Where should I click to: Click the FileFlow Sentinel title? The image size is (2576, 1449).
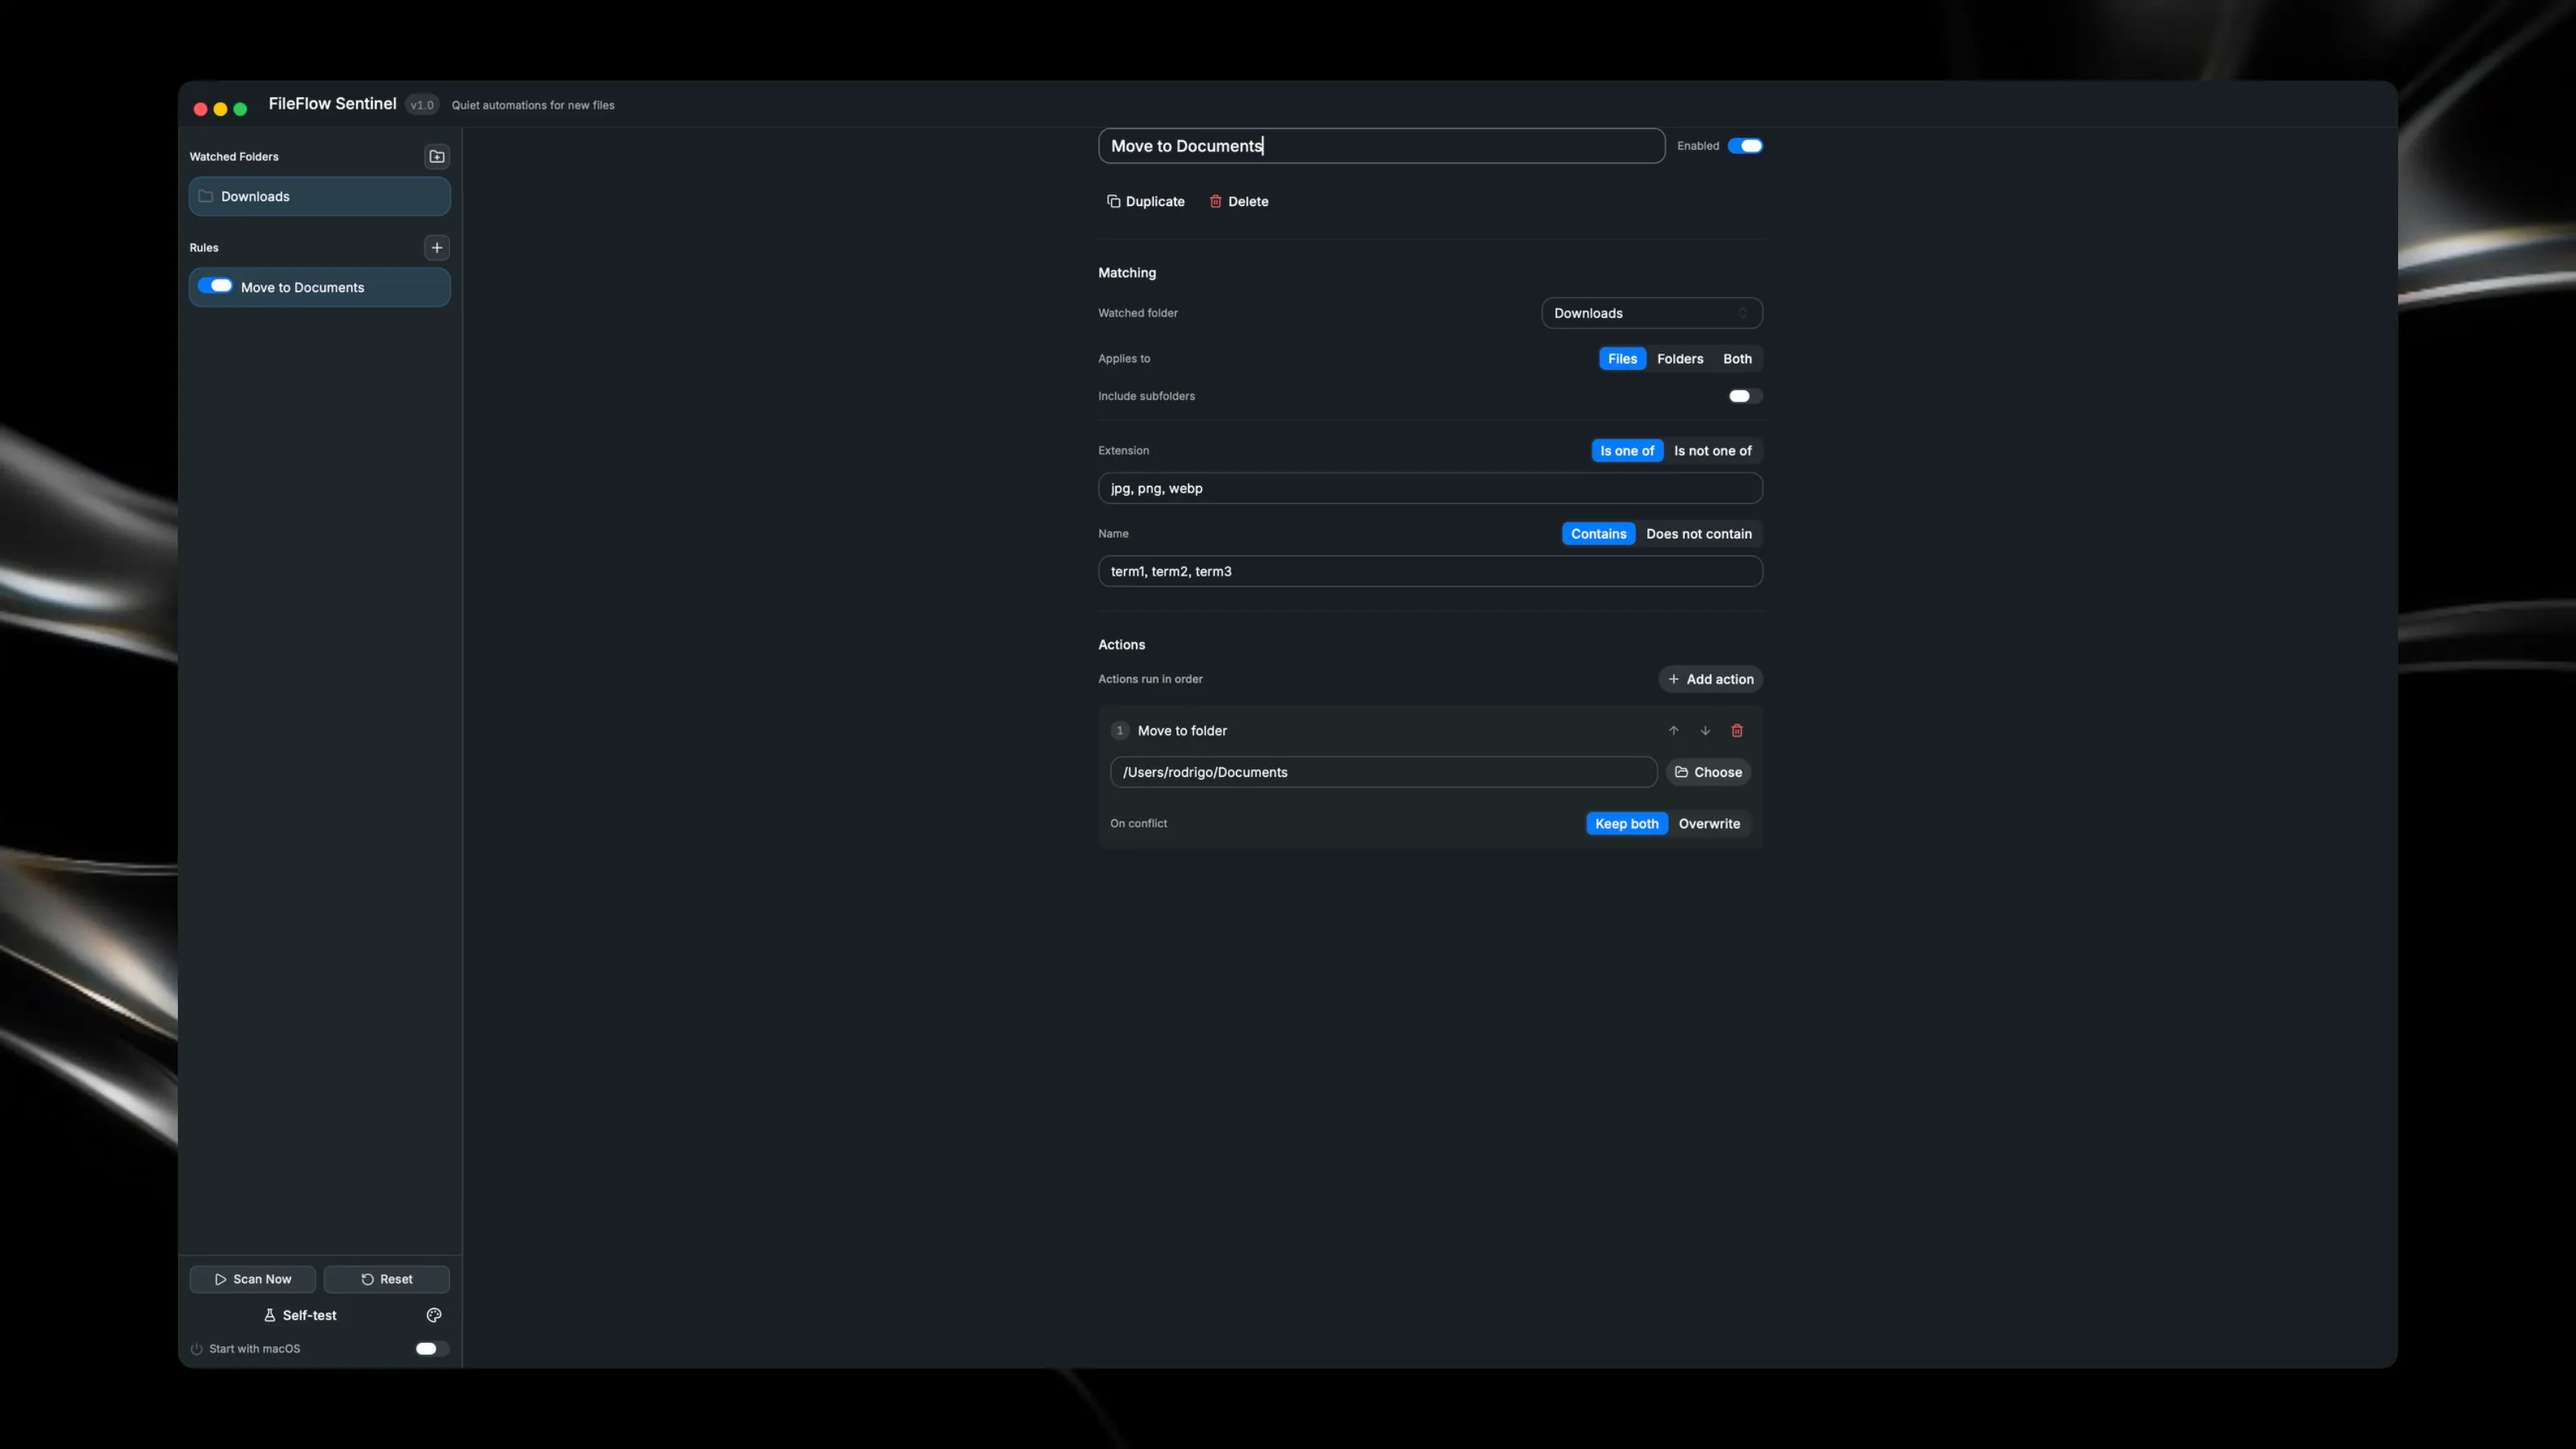coord(332,104)
